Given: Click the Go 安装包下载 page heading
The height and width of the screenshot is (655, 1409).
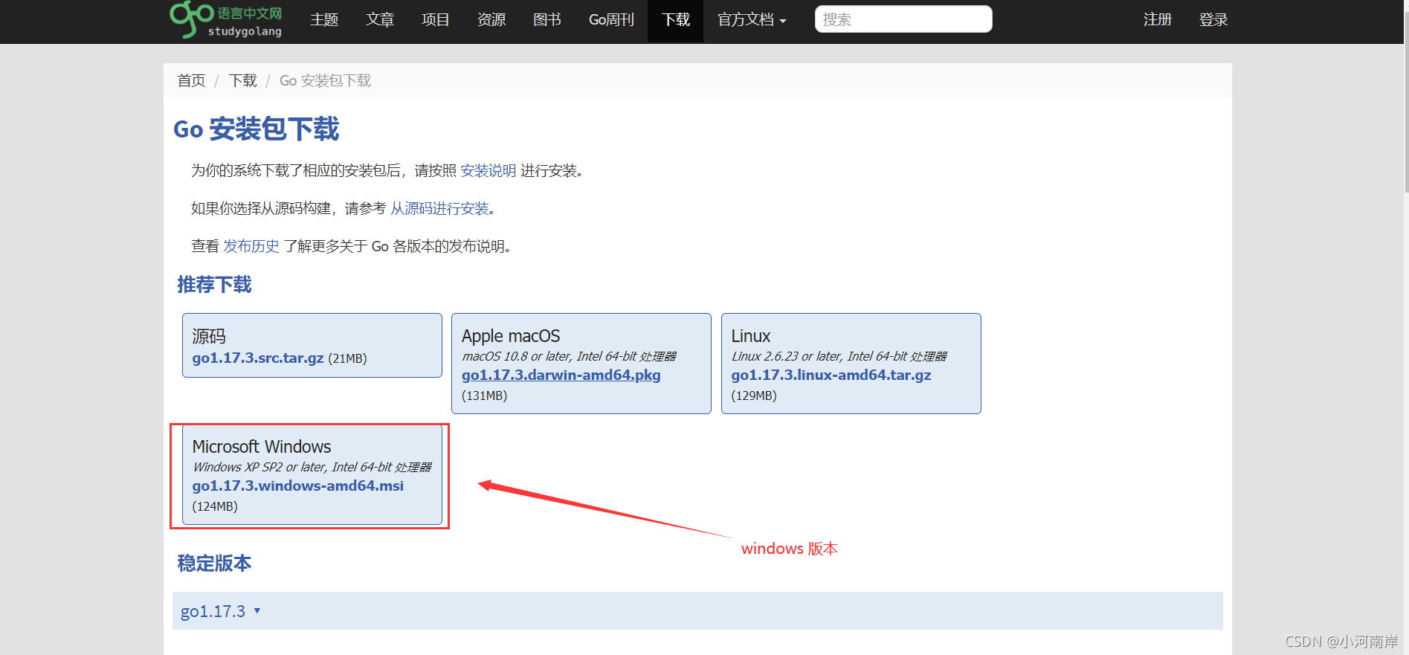Looking at the screenshot, I should [256, 129].
